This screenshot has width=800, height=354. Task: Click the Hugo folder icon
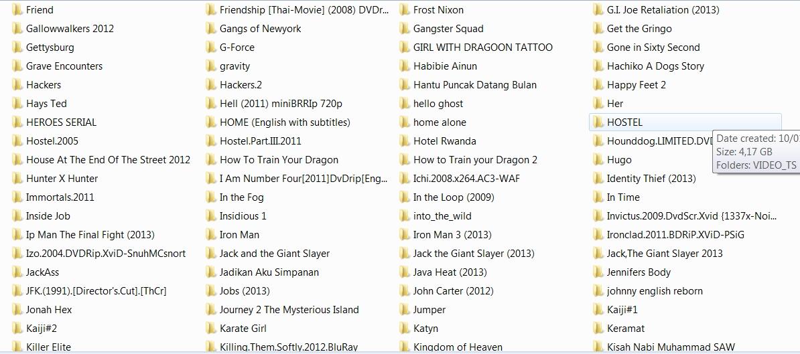point(598,160)
